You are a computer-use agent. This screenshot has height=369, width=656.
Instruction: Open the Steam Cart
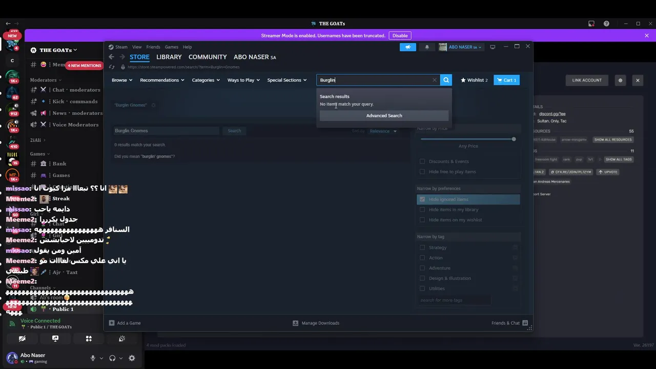[x=506, y=80]
